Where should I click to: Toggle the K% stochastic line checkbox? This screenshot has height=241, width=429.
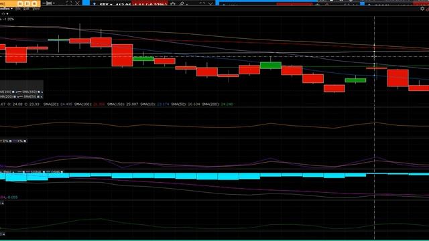(x=25, y=141)
